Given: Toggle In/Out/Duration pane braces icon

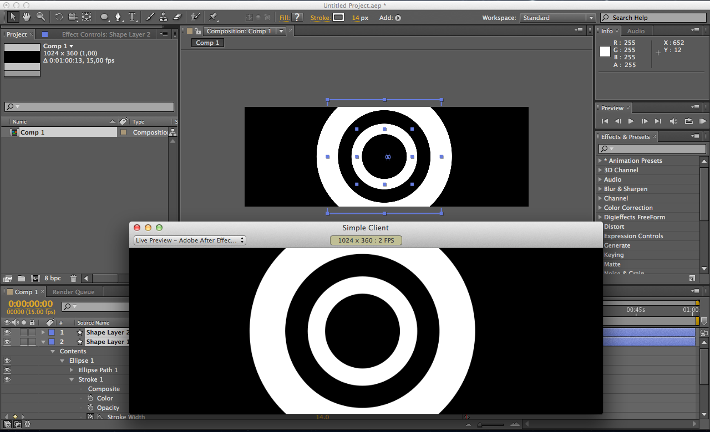Looking at the screenshot, I should (27, 424).
